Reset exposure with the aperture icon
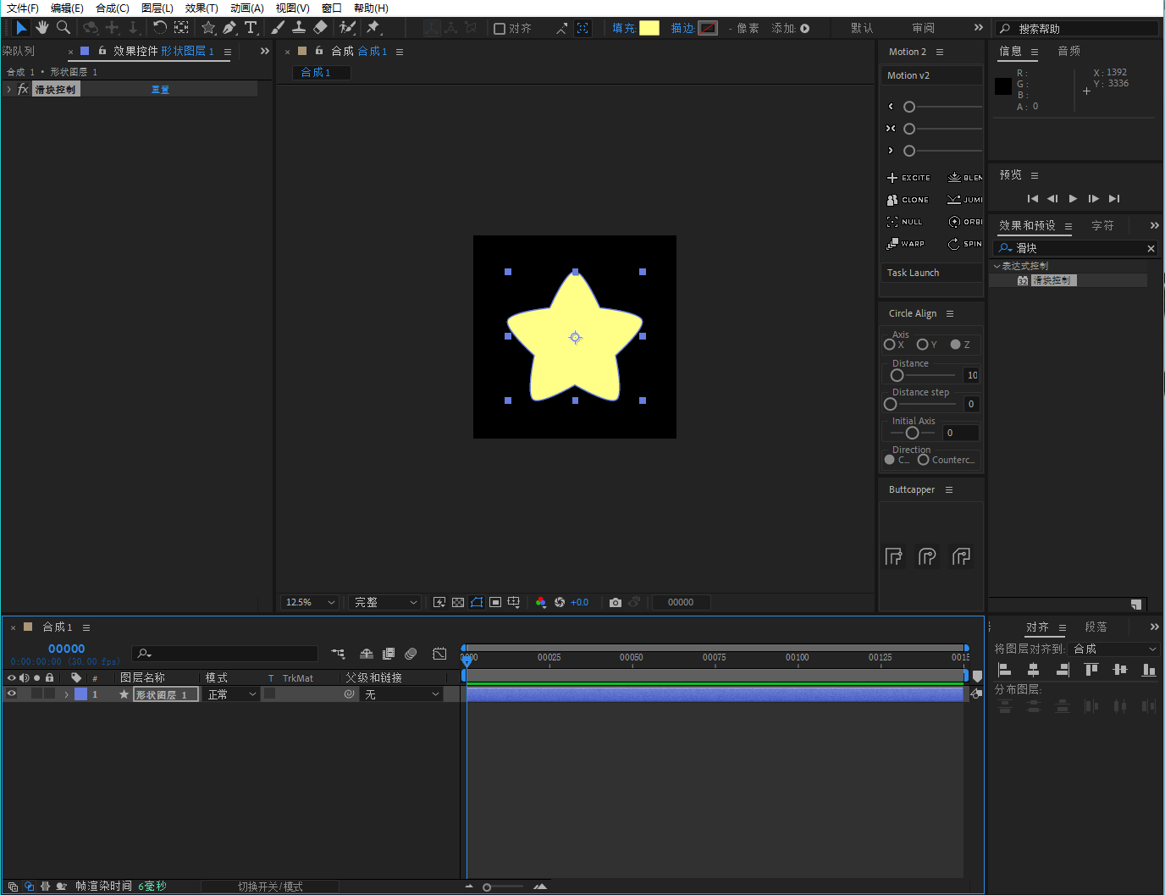The image size is (1165, 895). click(560, 602)
